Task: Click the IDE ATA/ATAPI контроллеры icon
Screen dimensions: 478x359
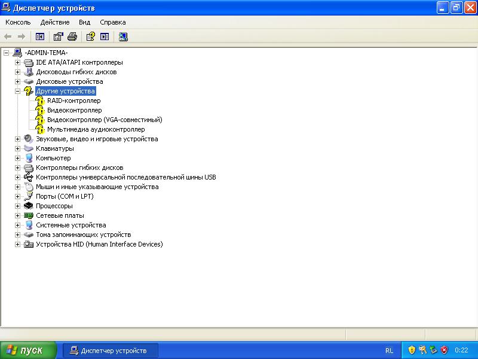Action: [28, 63]
